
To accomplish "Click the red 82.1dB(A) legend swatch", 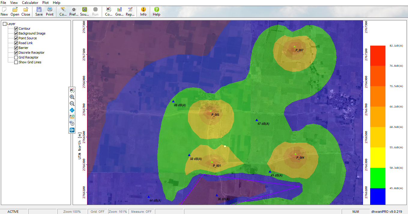I will pyautogui.click(x=378, y=56).
